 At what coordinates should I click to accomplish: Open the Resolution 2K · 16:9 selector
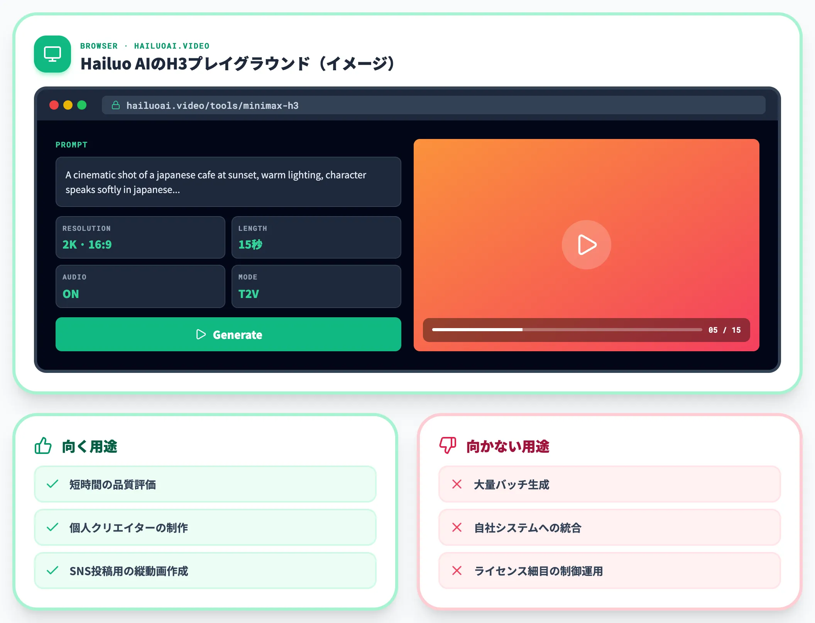pos(140,237)
